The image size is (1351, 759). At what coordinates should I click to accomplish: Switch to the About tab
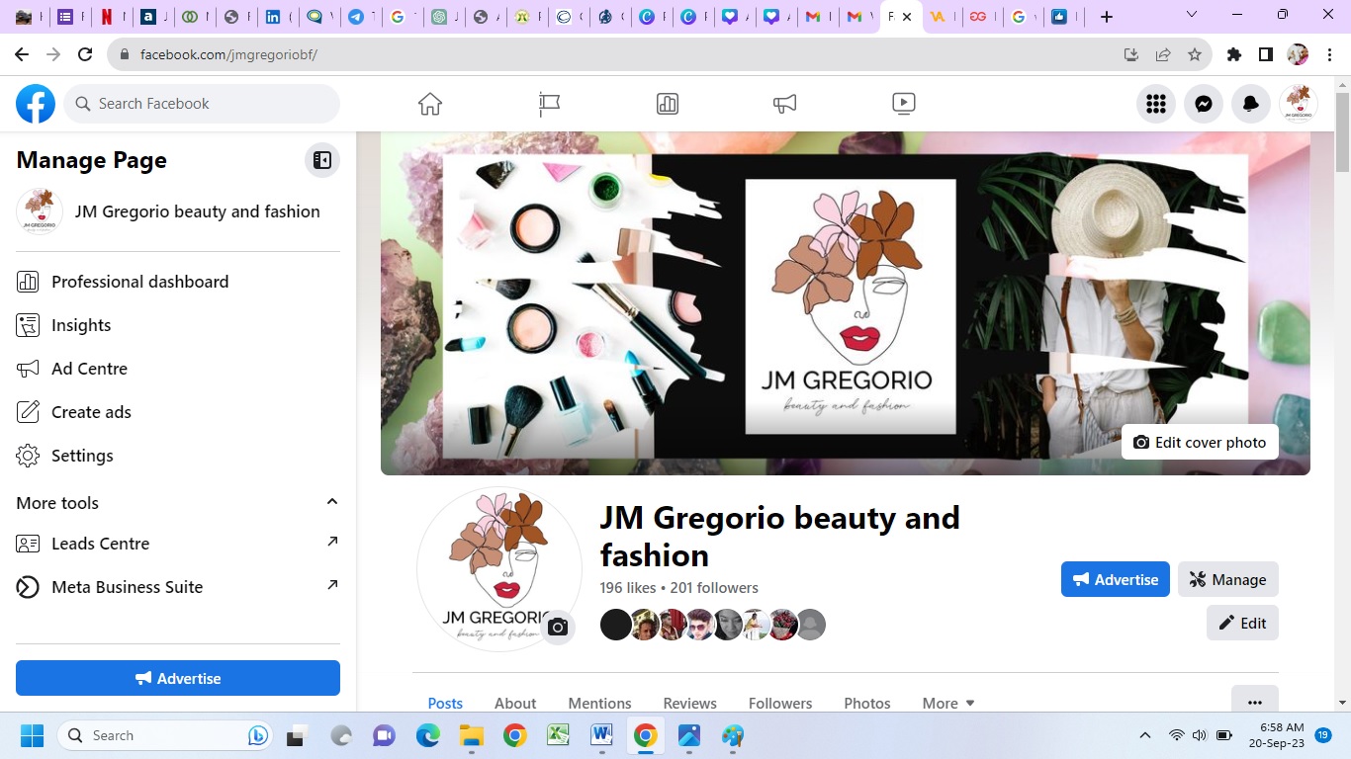515,703
